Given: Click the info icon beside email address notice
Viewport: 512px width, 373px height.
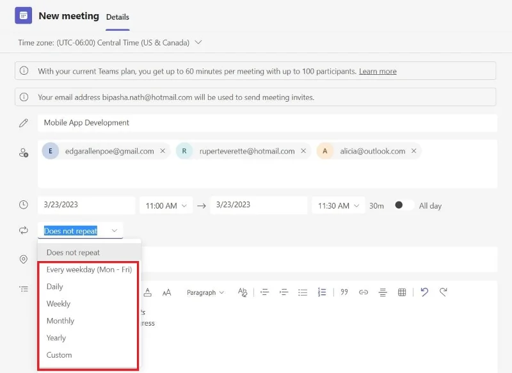Looking at the screenshot, I should [x=24, y=97].
